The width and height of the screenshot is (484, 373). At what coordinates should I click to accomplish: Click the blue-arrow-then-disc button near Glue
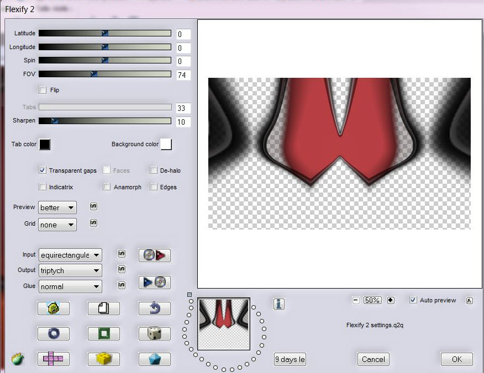click(x=155, y=282)
